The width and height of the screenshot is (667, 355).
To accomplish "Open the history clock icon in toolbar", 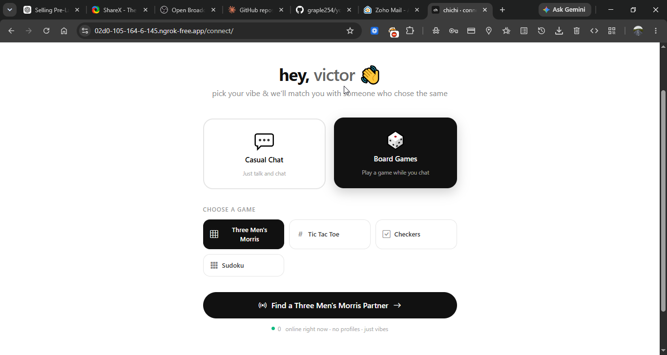I will [x=542, y=31].
